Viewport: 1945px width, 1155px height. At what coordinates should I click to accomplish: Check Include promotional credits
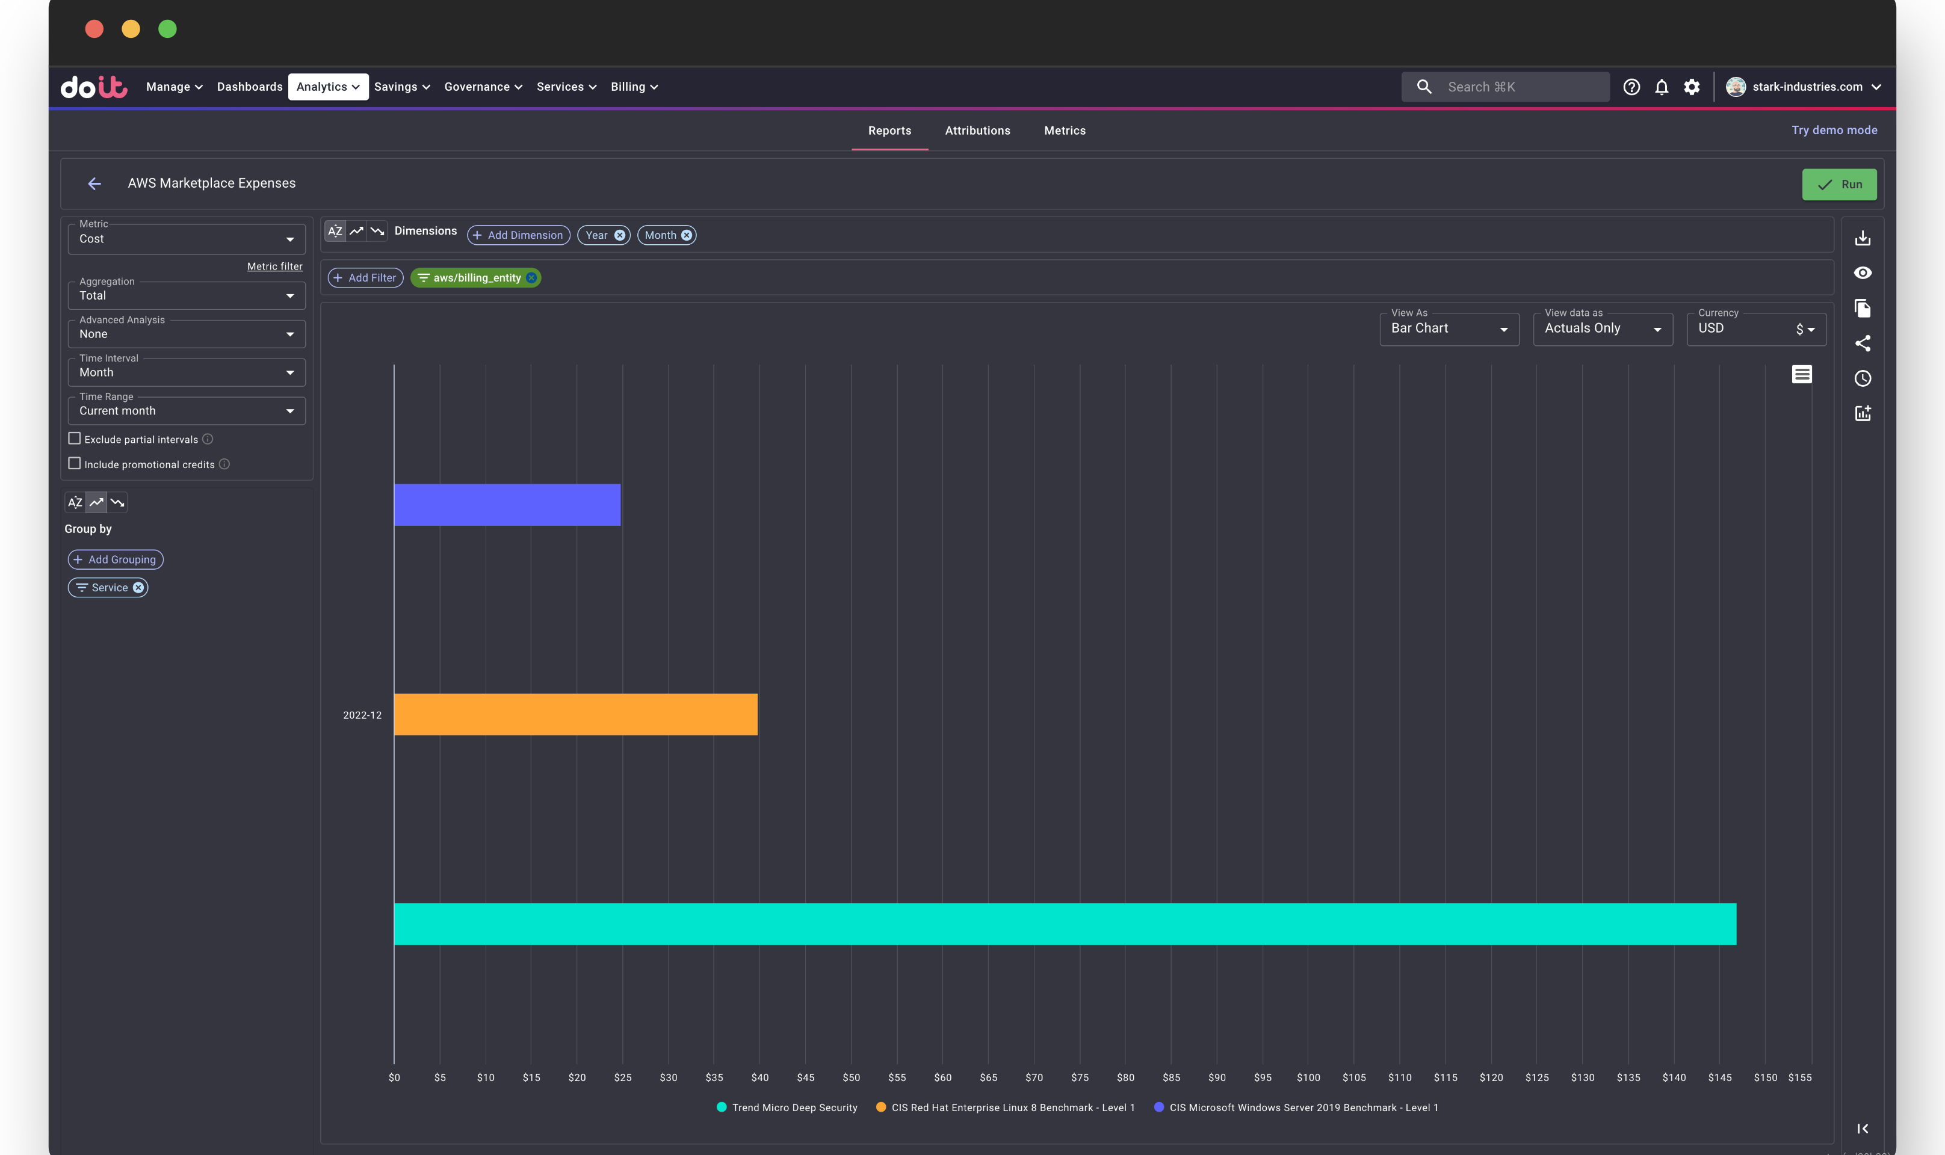75,464
